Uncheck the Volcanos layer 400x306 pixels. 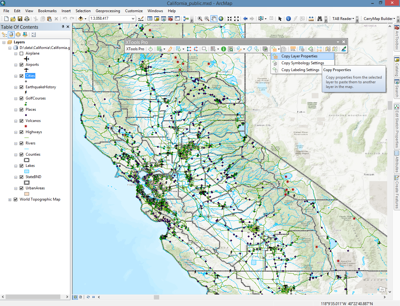(22, 121)
